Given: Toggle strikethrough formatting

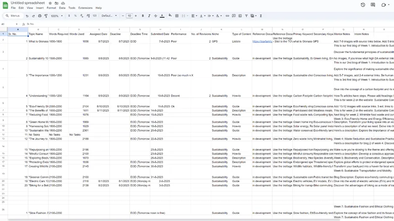Looking at the screenshot, I should [156, 16].
